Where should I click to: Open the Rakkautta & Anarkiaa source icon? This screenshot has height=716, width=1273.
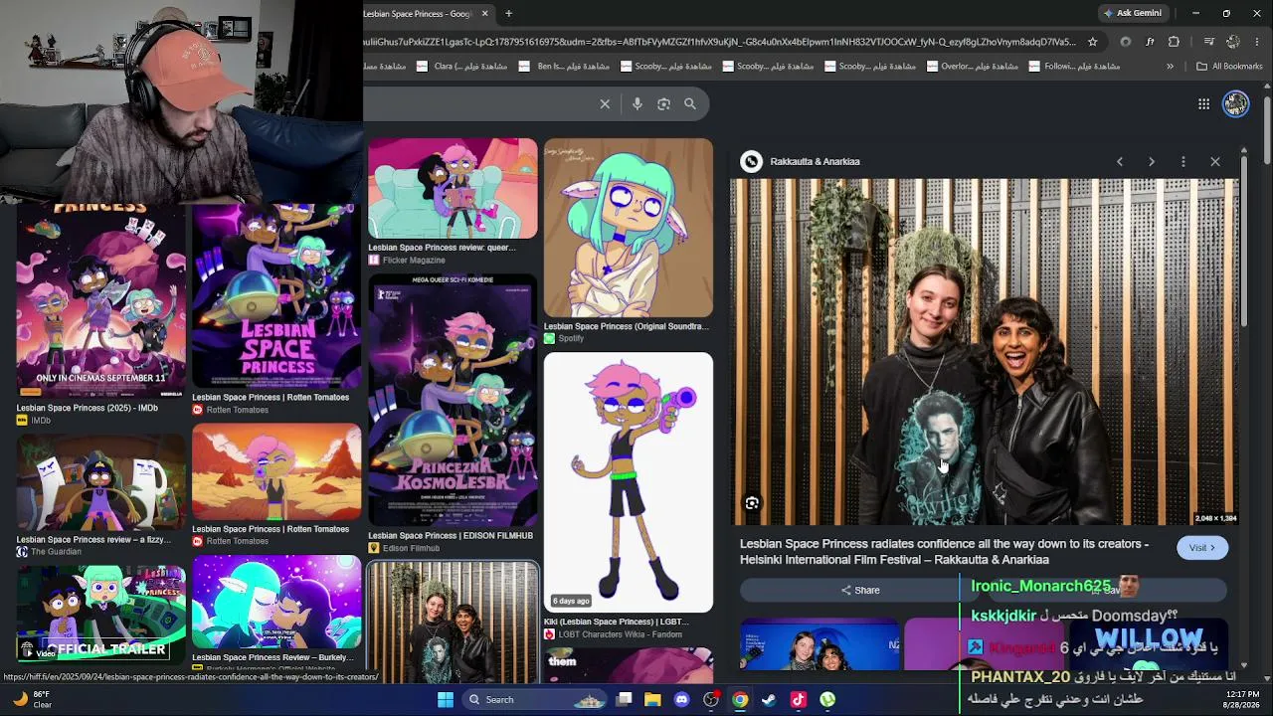click(752, 161)
